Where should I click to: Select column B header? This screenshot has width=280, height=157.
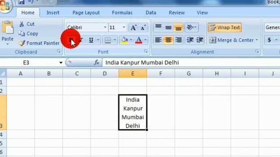click(49, 73)
